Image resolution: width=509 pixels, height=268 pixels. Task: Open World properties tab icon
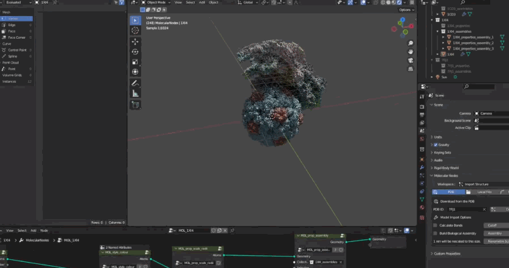421,139
